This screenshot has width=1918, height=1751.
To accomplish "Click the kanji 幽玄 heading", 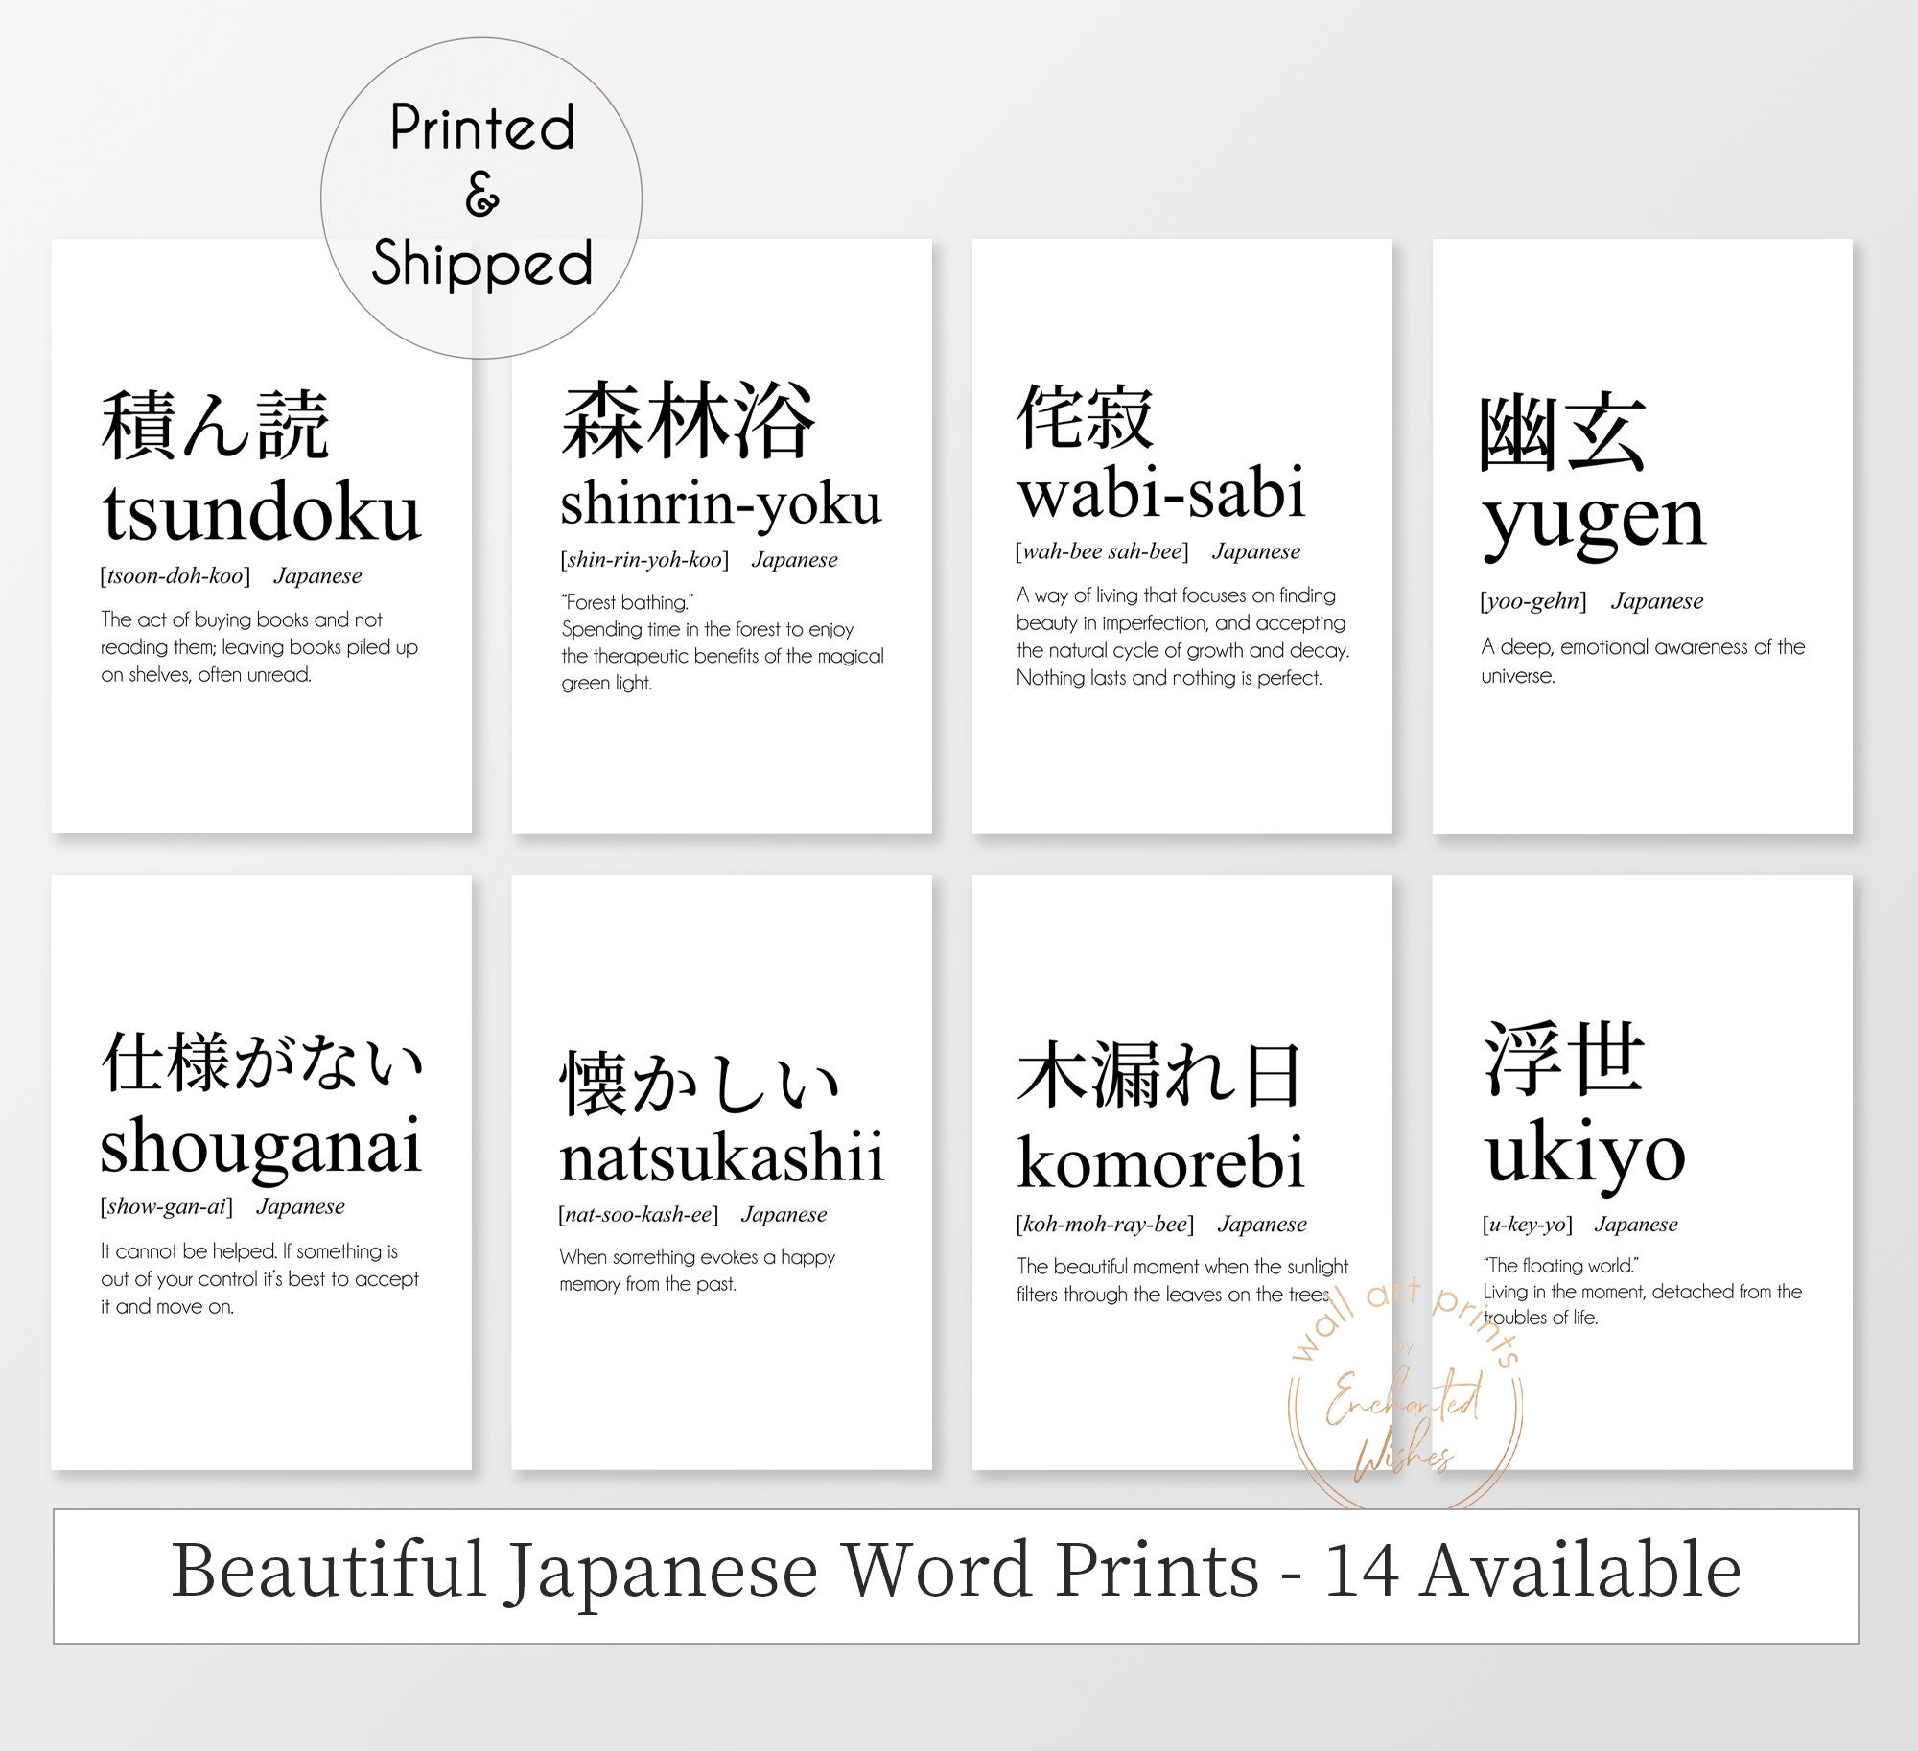I will pos(1563,432).
